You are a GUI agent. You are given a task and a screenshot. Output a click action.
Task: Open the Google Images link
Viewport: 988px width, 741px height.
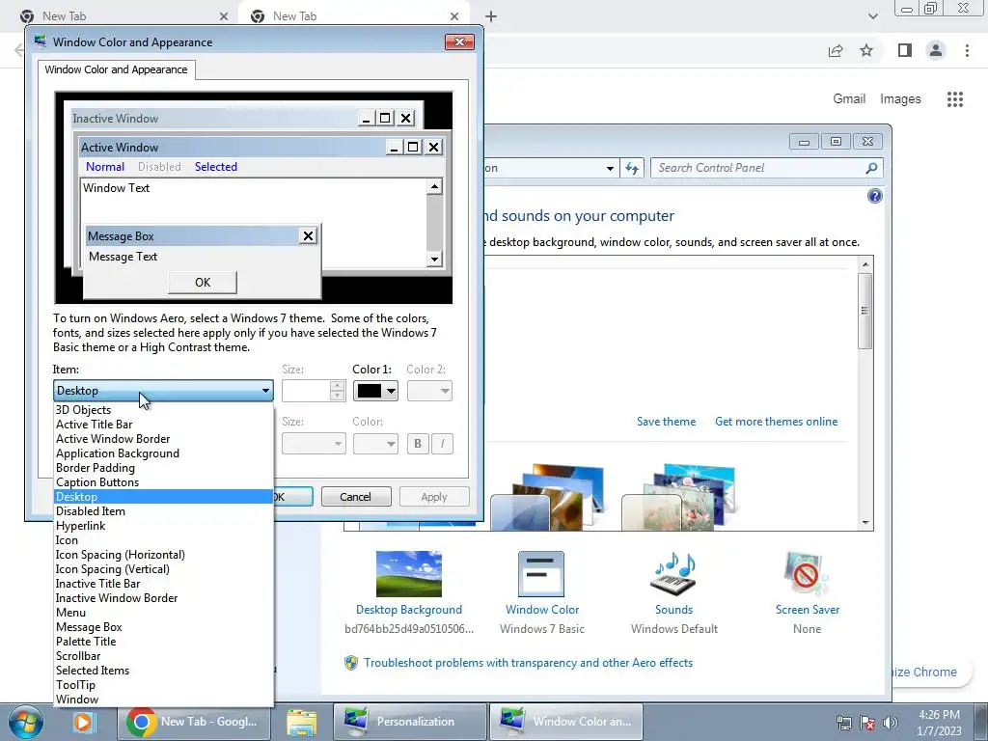point(900,99)
